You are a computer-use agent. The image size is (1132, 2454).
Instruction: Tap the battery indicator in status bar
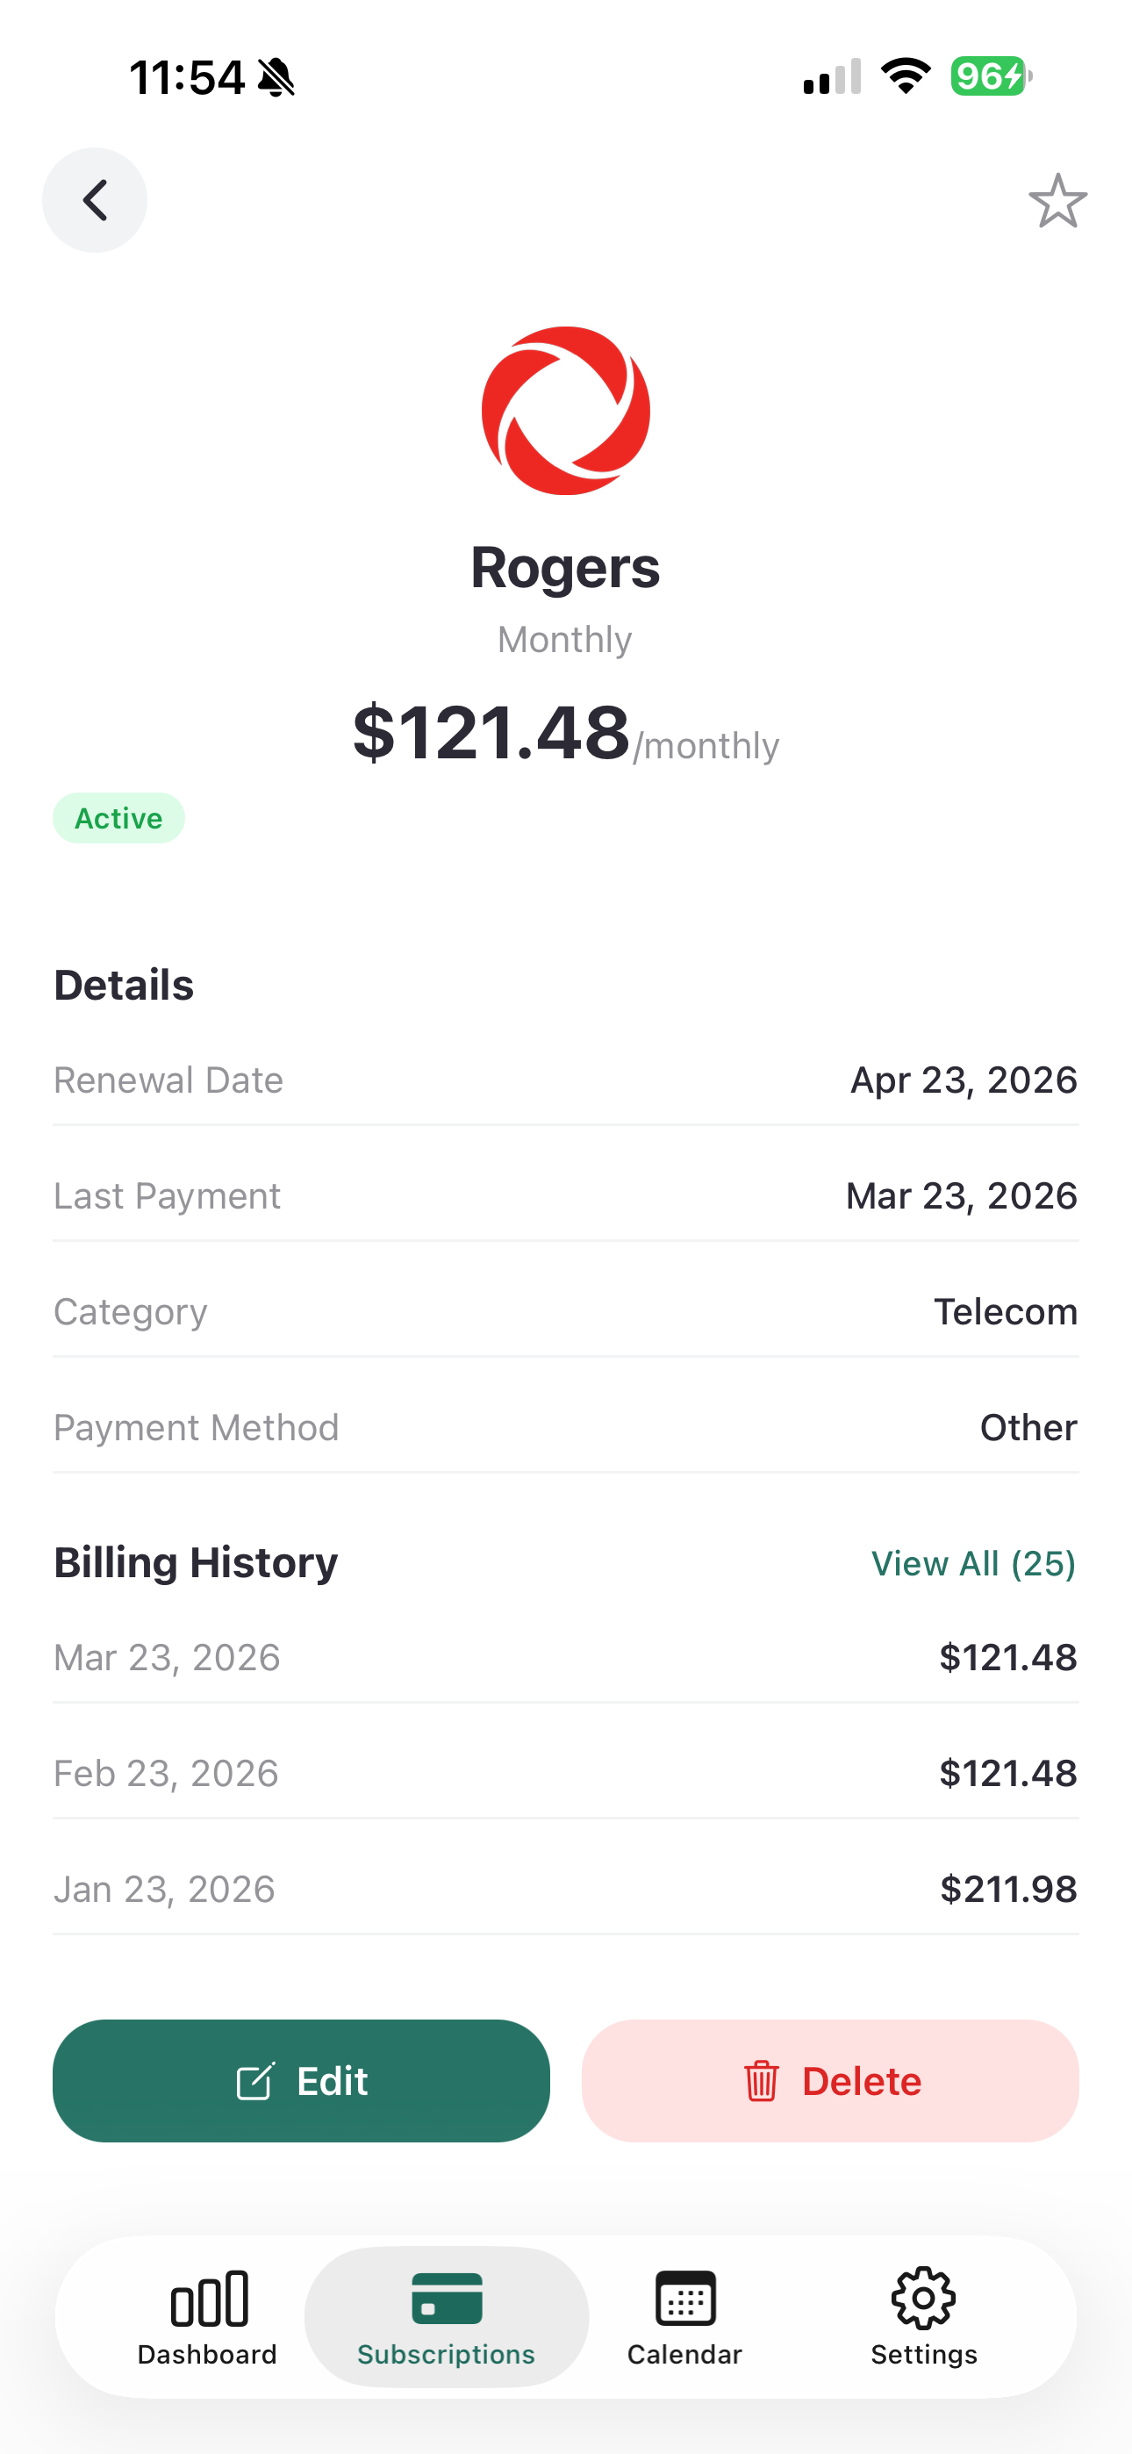pos(991,76)
